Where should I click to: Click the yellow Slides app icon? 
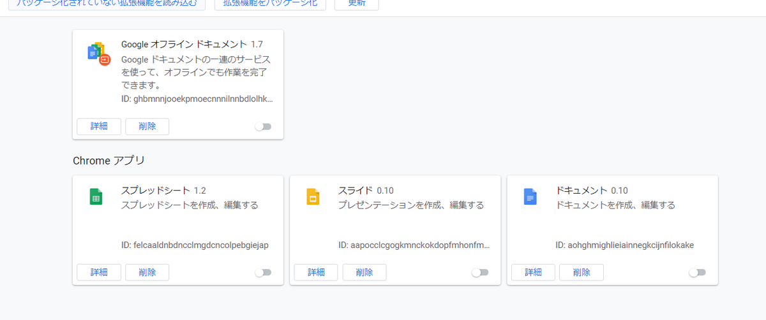point(313,197)
